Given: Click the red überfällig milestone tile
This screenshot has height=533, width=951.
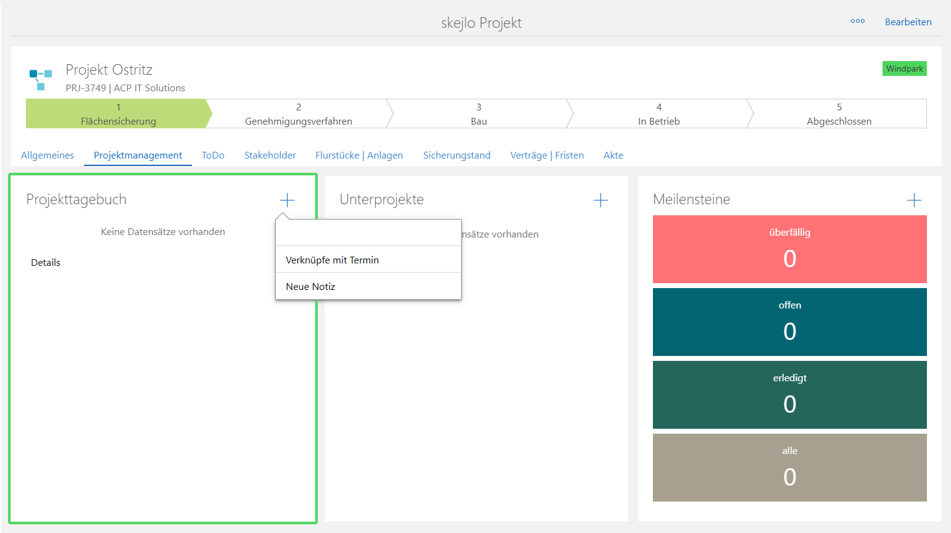Looking at the screenshot, I should click(789, 249).
